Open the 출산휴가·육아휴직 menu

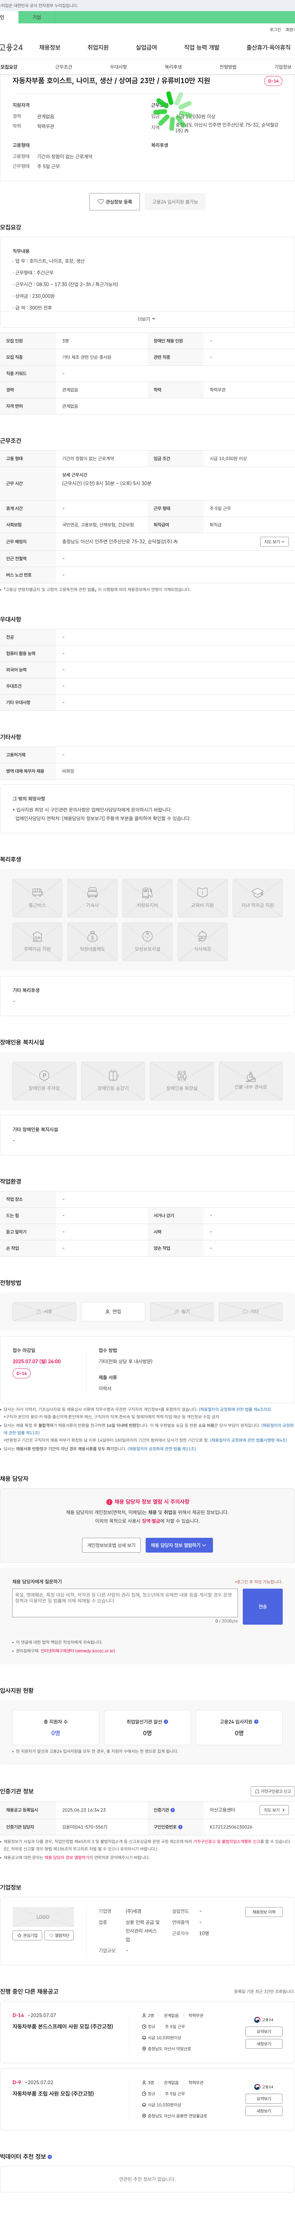pyautogui.click(x=268, y=47)
